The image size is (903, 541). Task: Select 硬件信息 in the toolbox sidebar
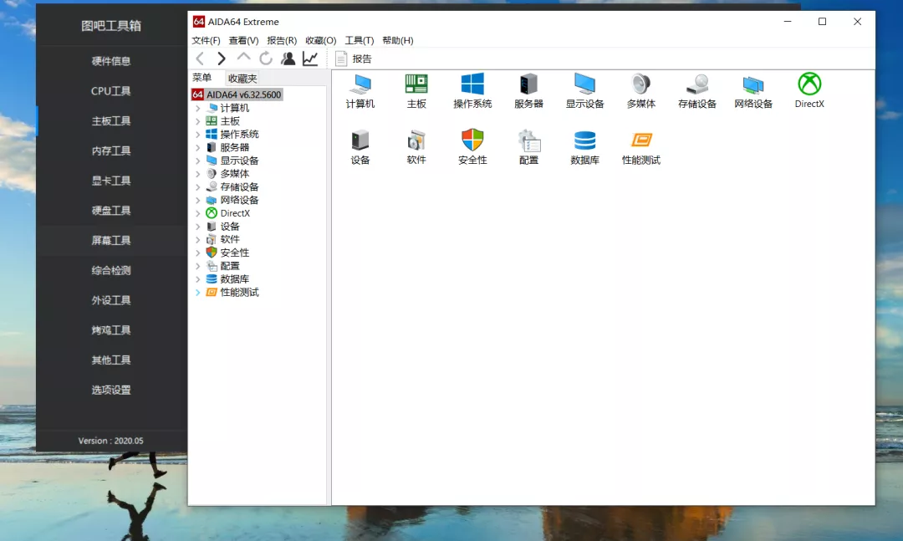click(111, 61)
